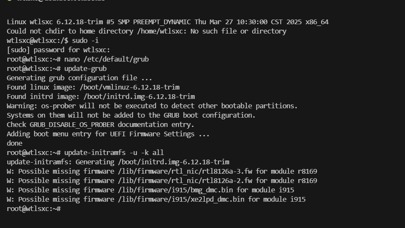This screenshot has width=405, height=228.
Task: Click the '[sudo] password for wtlsxc:' line
Action: (58, 50)
